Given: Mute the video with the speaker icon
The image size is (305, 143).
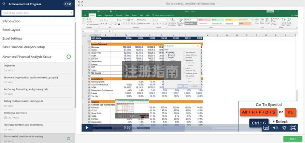Looking at the screenshot, I should pyautogui.click(x=275, y=128).
